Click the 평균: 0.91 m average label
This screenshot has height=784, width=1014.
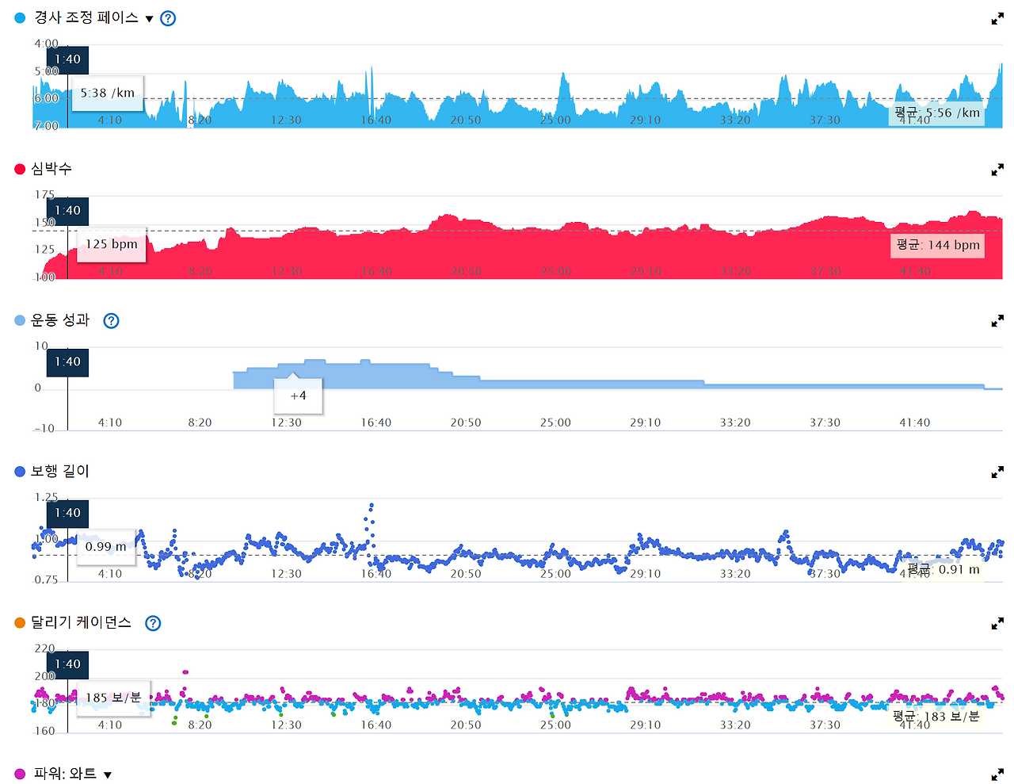tap(943, 569)
